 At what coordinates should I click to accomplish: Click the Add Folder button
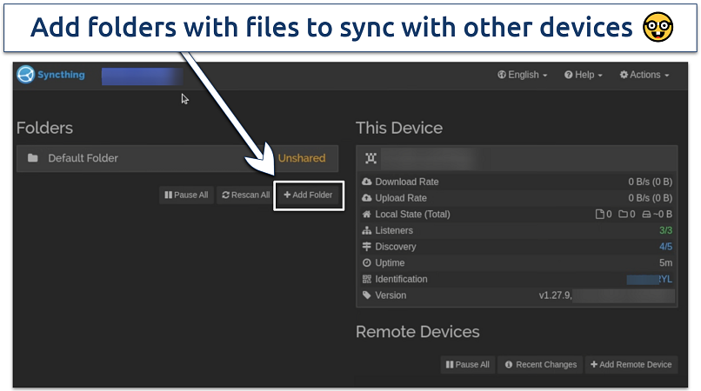click(x=309, y=195)
